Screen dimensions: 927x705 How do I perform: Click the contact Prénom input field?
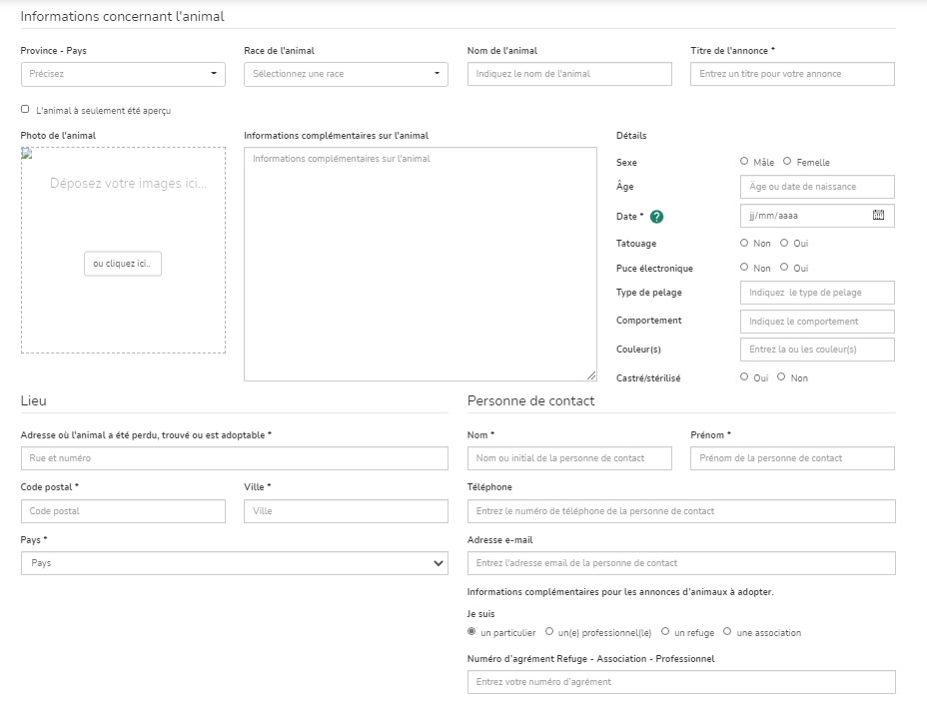[x=792, y=458]
